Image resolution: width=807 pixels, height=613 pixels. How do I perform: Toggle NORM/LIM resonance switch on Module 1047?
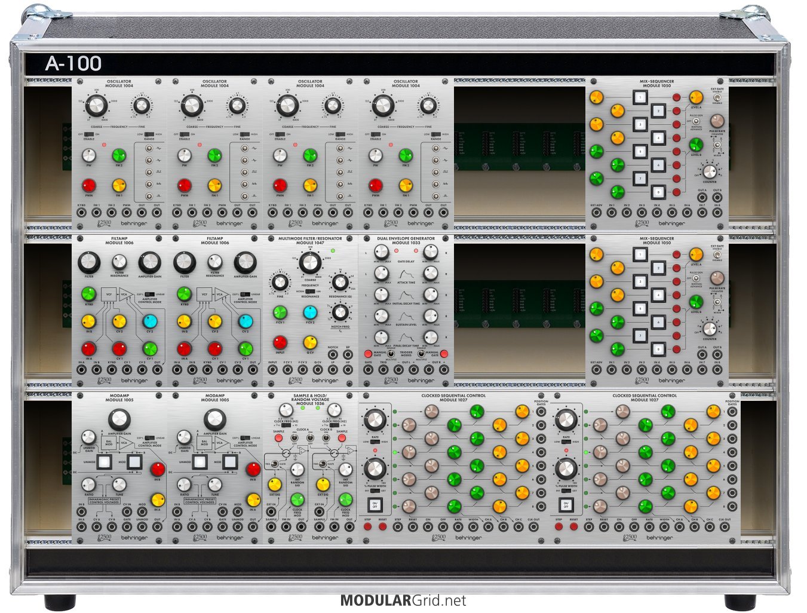click(310, 291)
